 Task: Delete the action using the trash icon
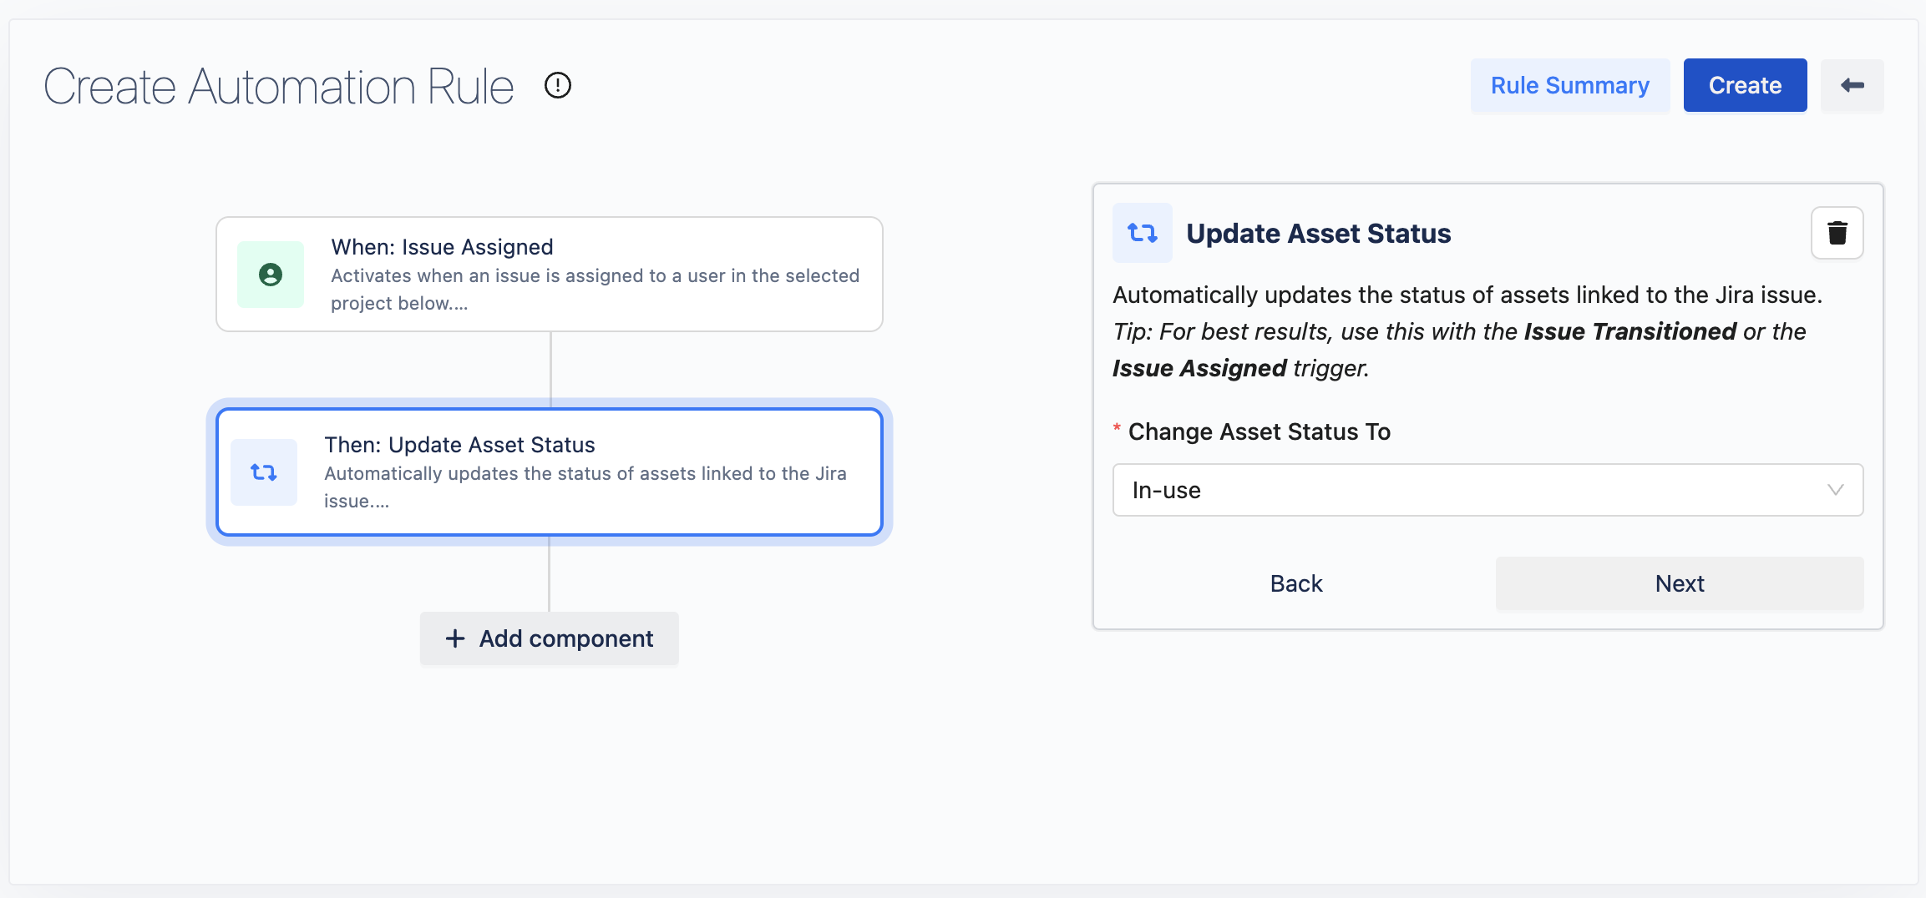[x=1837, y=233]
